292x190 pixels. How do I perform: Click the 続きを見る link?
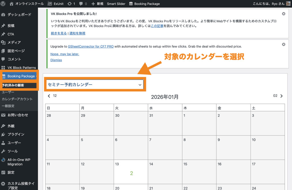(58, 33)
